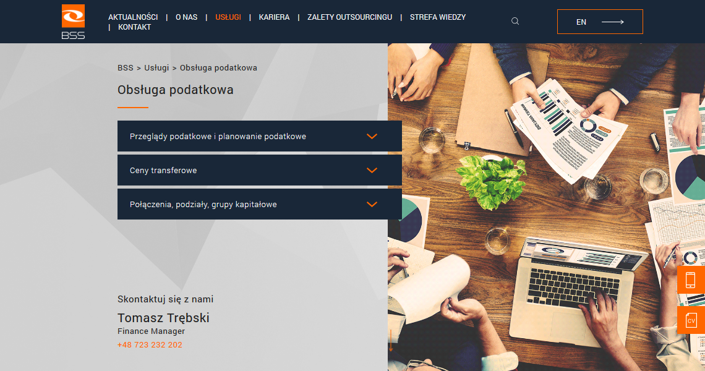Click the BSS logo in the header
This screenshot has width=705, height=371.
(x=74, y=22)
